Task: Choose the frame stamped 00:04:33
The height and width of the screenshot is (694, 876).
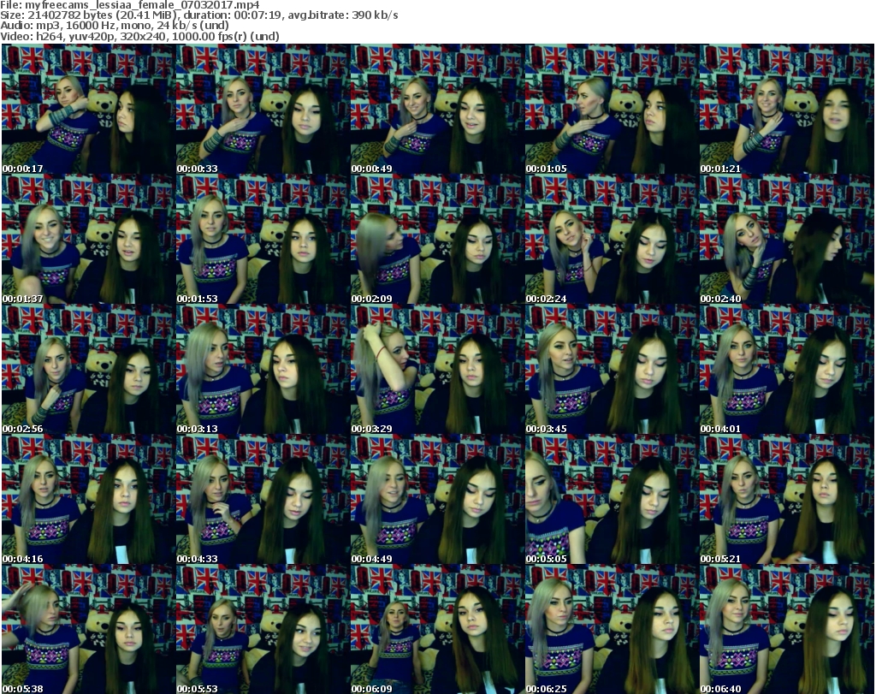Action: point(263,500)
